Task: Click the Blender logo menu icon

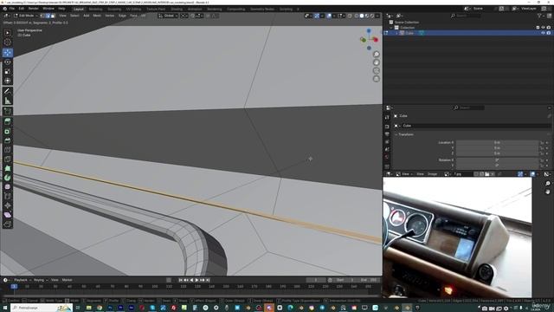Action: [4, 9]
